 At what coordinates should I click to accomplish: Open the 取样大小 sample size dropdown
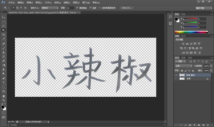(50, 8)
